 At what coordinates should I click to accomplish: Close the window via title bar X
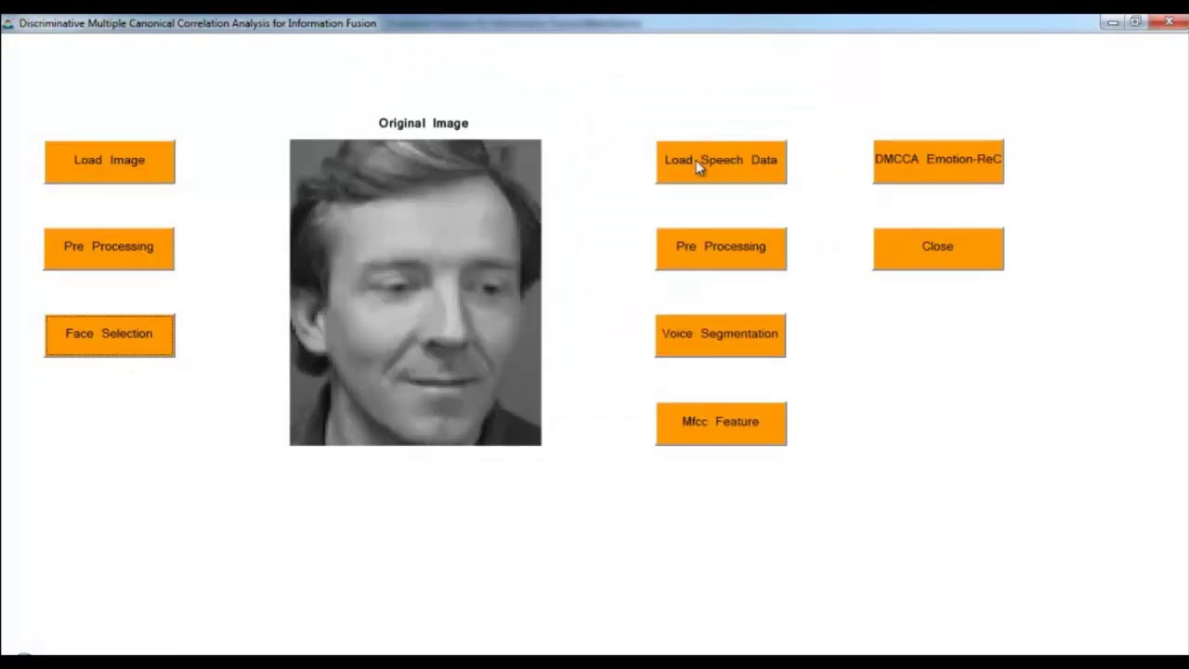1169,22
